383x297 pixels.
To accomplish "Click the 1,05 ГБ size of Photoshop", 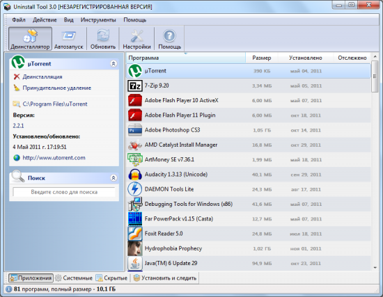I will tap(262, 130).
